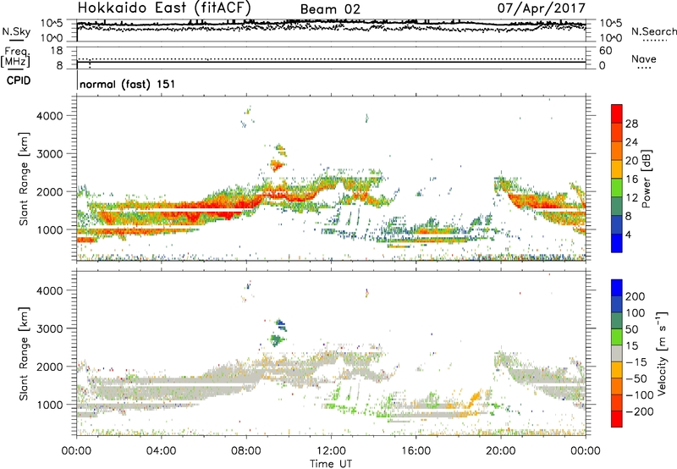This screenshot has width=677, height=469.
Task: Click the 'Freq. [MHz]' axis label
Action: 15,57
